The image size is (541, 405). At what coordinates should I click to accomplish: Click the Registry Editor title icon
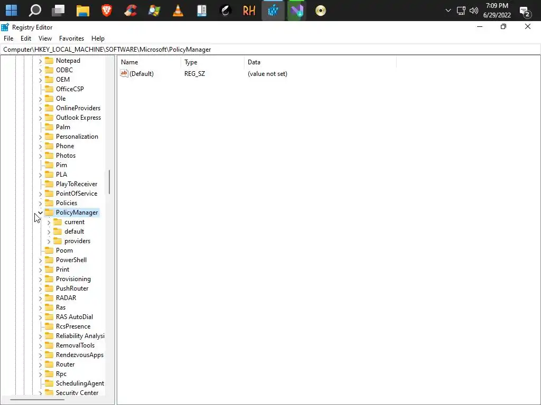pos(5,27)
